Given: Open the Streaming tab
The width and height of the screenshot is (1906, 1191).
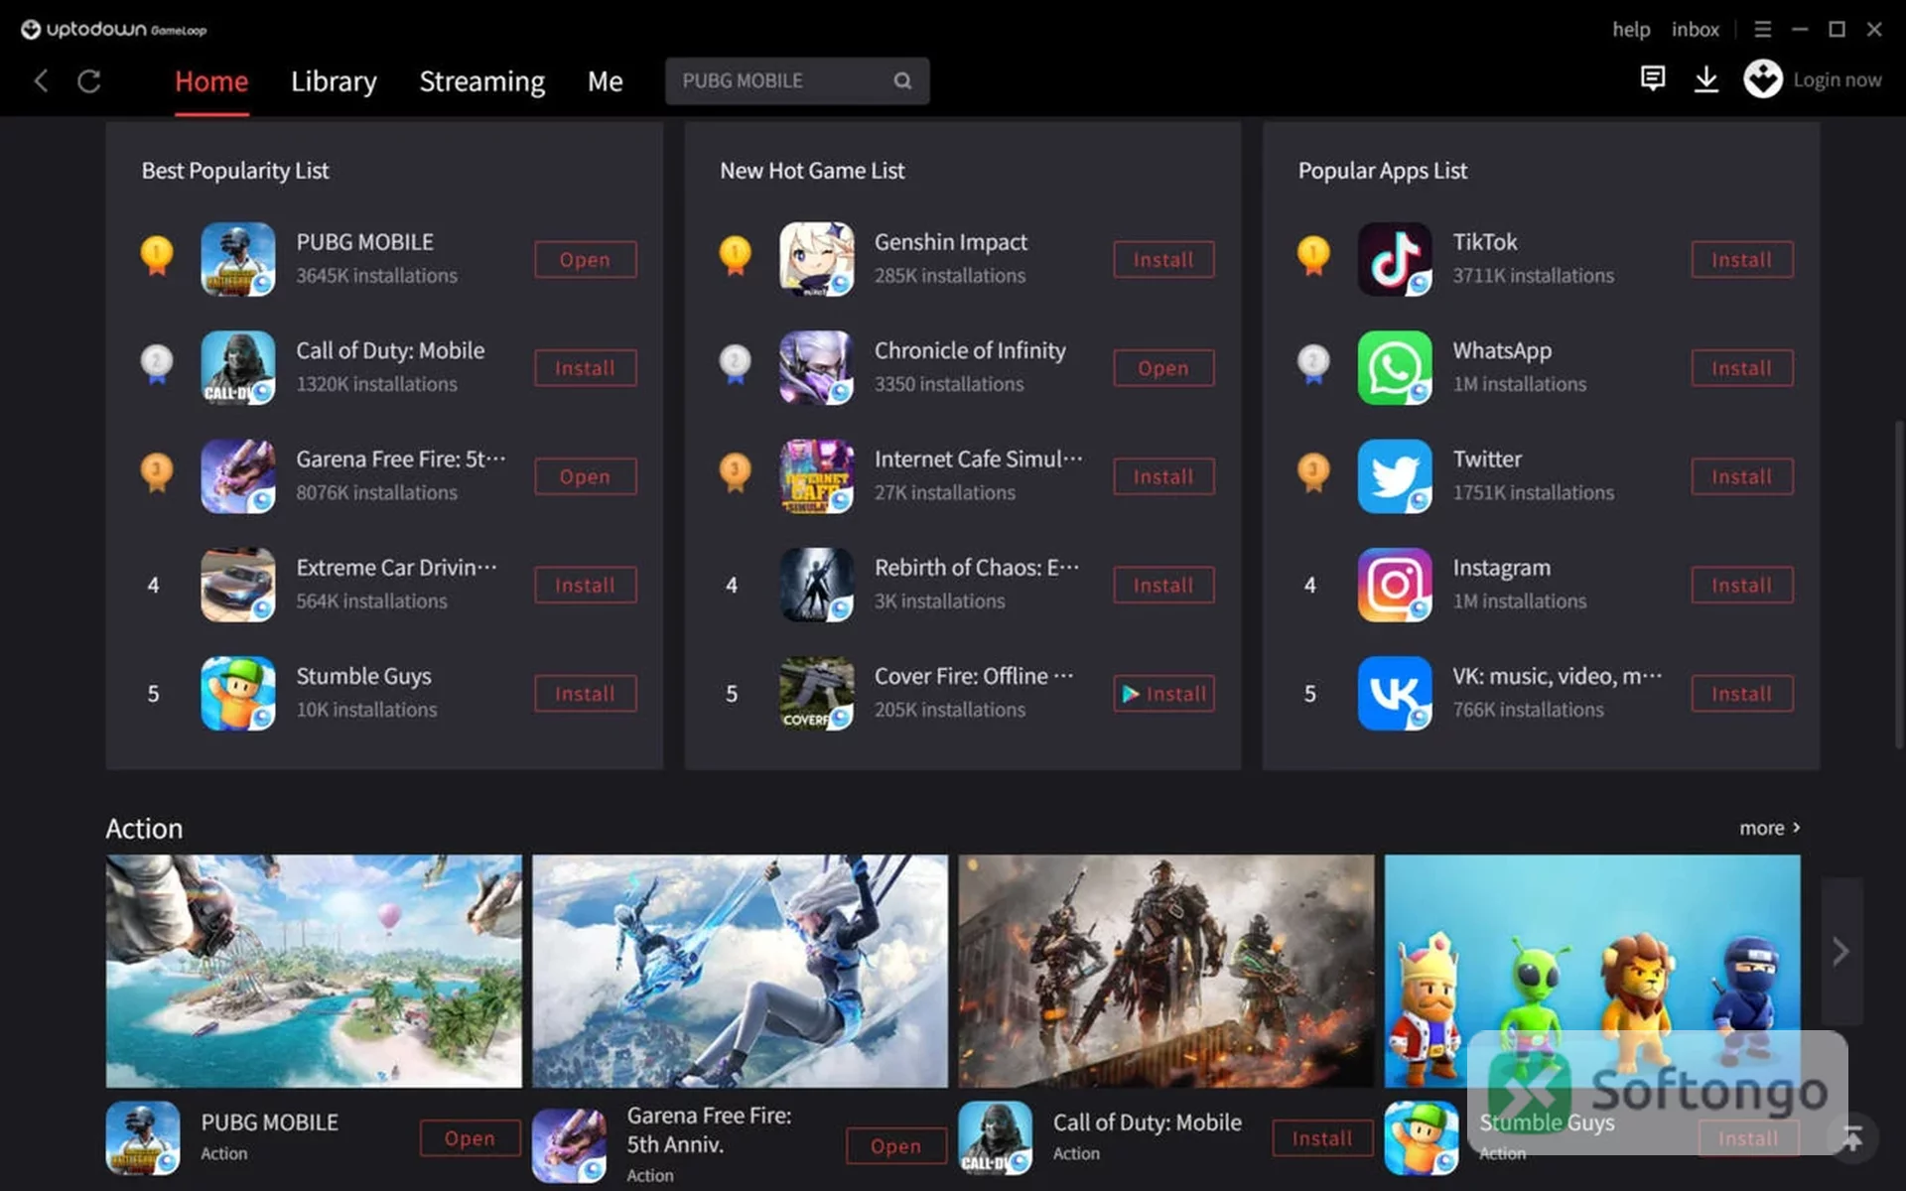Looking at the screenshot, I should pyautogui.click(x=481, y=81).
